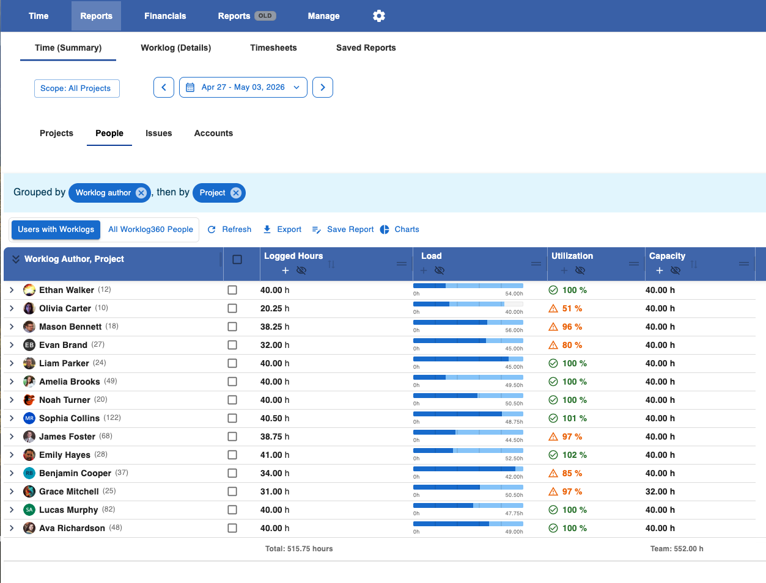This screenshot has width=766, height=583.
Task: Check the box for Liam Parker's row
Action: [232, 363]
